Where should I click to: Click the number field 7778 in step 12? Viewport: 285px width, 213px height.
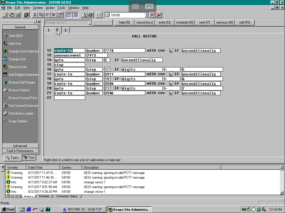(x=125, y=50)
